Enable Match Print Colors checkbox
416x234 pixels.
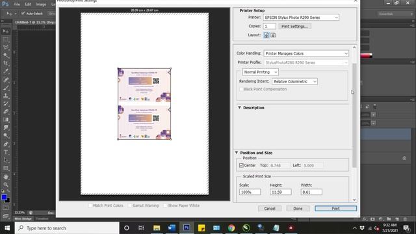click(90, 205)
